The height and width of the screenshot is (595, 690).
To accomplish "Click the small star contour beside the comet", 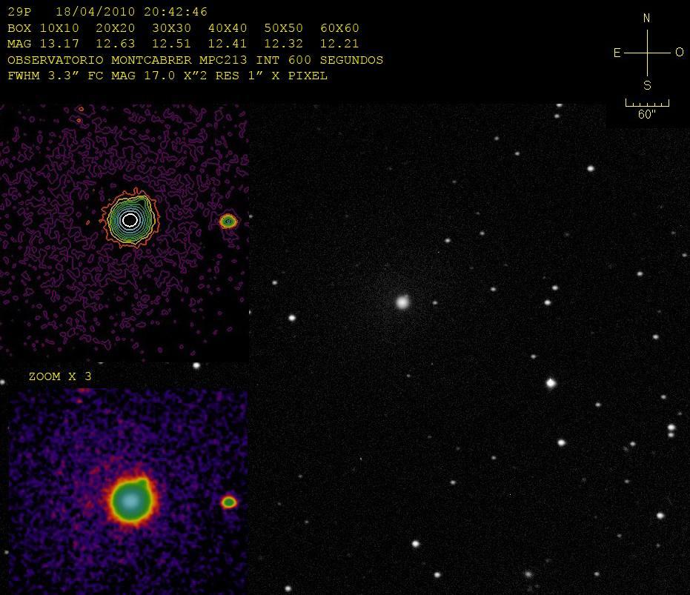I will click(228, 222).
